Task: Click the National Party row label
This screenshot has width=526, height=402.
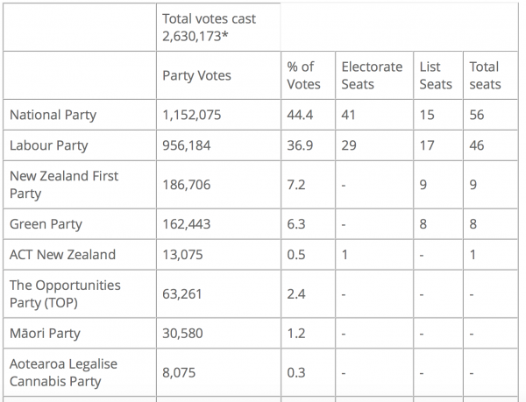Action: click(x=53, y=115)
